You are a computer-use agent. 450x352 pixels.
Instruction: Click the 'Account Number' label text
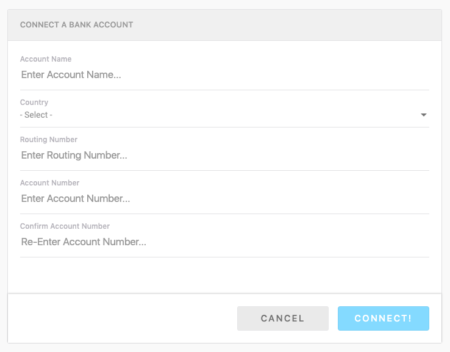tap(49, 183)
